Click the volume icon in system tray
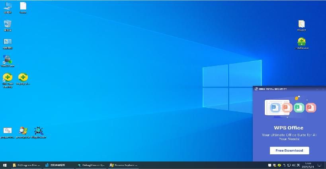 (293, 165)
